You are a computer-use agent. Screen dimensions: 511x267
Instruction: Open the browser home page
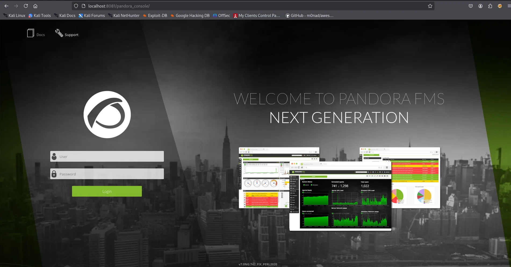tap(35, 6)
